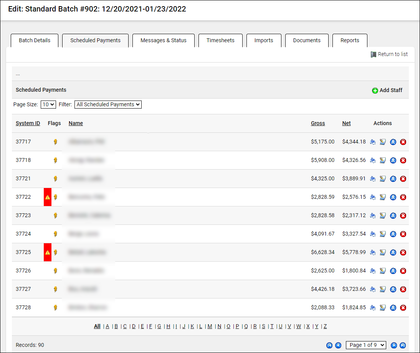Open the Messages & Status tab
Image resolution: width=420 pixels, height=353 pixels.
coord(164,40)
